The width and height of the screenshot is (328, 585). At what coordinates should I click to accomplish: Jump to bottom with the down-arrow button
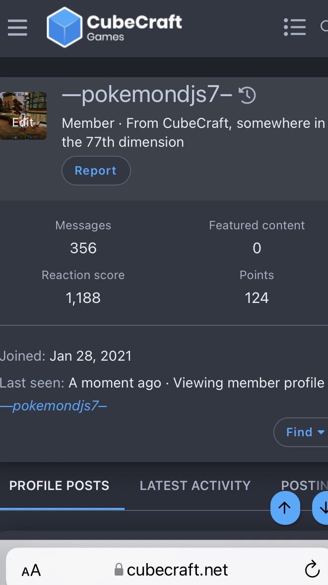click(x=321, y=508)
